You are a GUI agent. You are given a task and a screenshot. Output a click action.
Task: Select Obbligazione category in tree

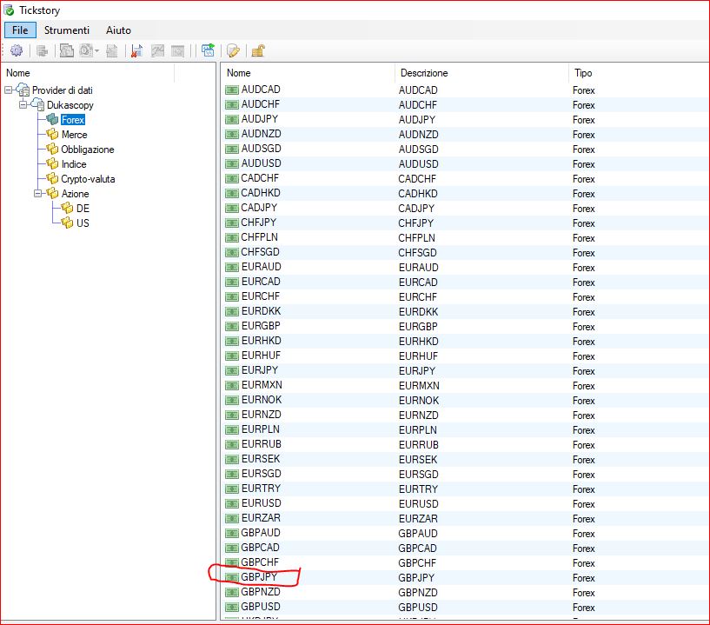(88, 150)
